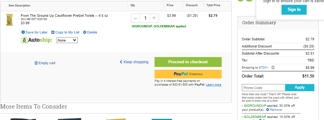The image size is (324, 120).
Task: Click the Sign In button
Action: coord(294,10)
